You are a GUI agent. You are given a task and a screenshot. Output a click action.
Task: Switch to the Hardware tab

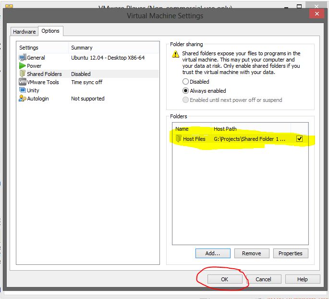click(x=24, y=32)
